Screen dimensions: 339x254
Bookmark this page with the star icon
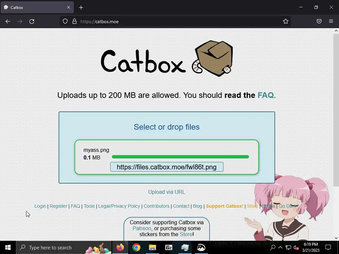pyautogui.click(x=286, y=21)
